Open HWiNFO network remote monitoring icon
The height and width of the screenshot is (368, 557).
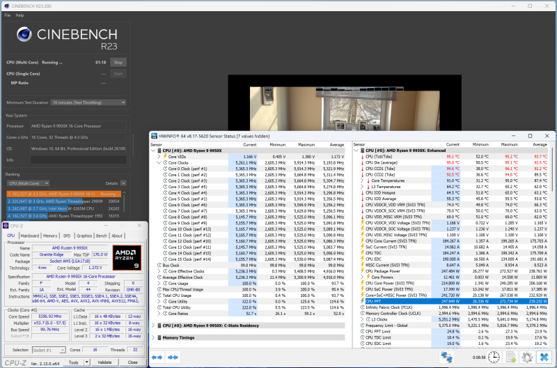click(x=446, y=356)
